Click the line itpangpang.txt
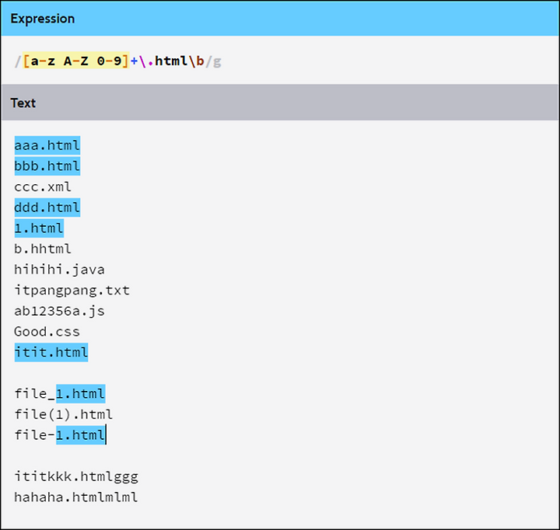 coord(72,290)
